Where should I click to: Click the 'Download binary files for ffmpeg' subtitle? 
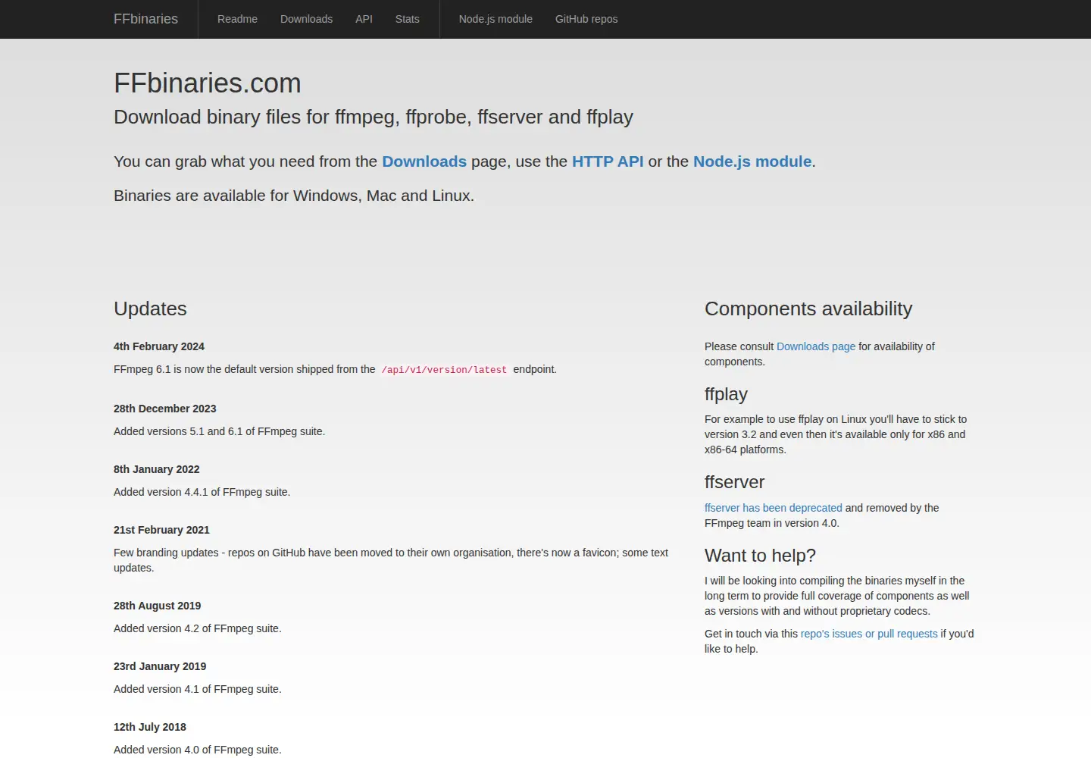click(374, 117)
